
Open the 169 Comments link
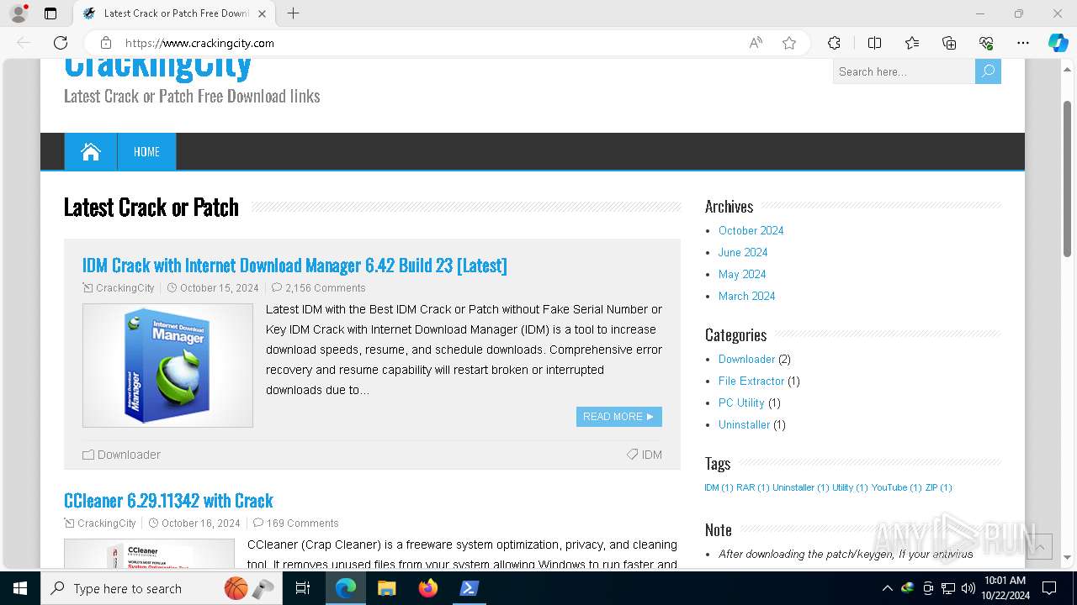coord(302,523)
